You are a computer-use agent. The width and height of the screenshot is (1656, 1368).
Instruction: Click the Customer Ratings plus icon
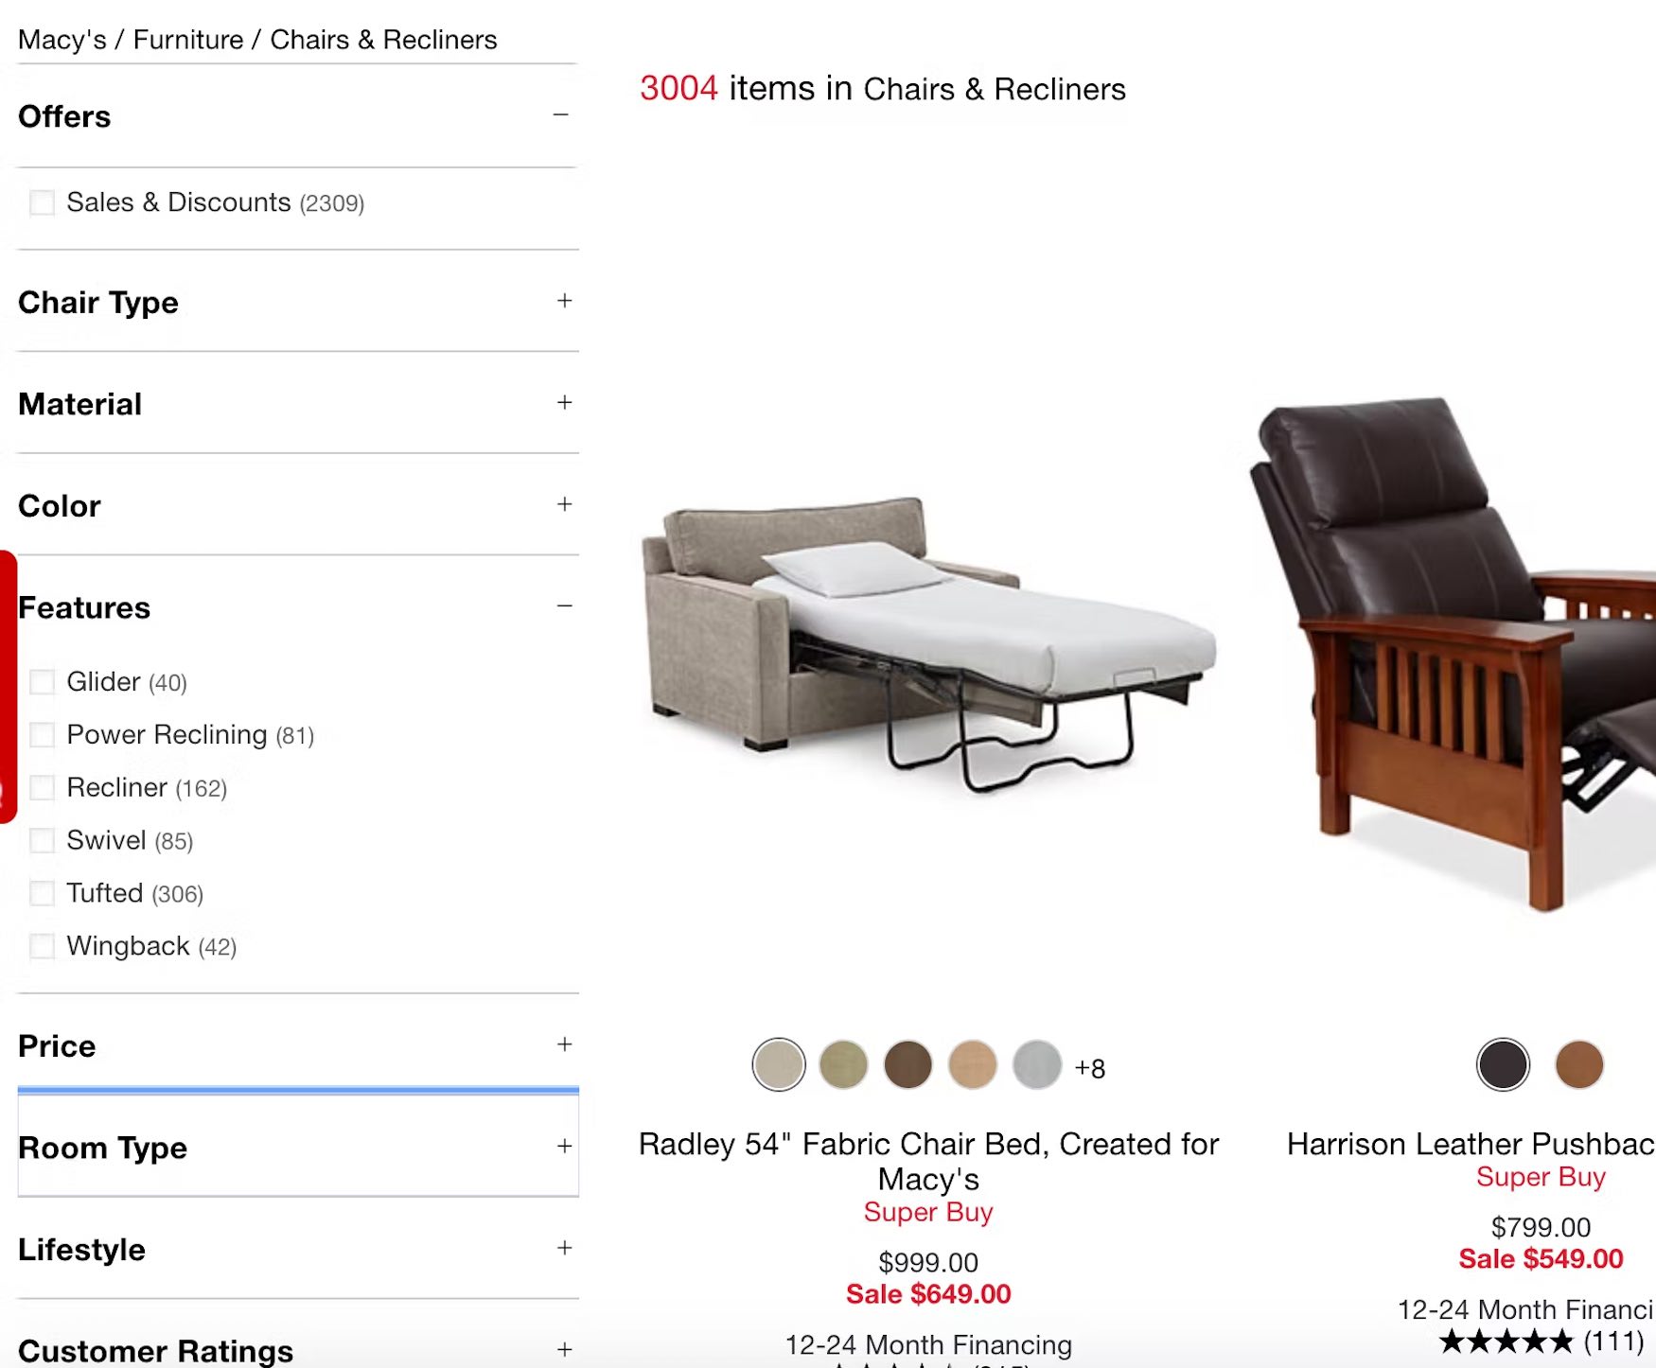564,1350
